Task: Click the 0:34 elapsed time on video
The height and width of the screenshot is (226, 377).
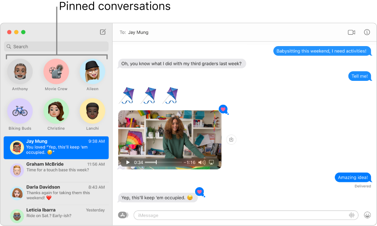Action: 138,163
